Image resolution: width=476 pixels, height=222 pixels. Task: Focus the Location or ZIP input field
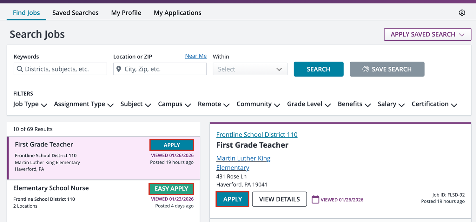click(163, 69)
